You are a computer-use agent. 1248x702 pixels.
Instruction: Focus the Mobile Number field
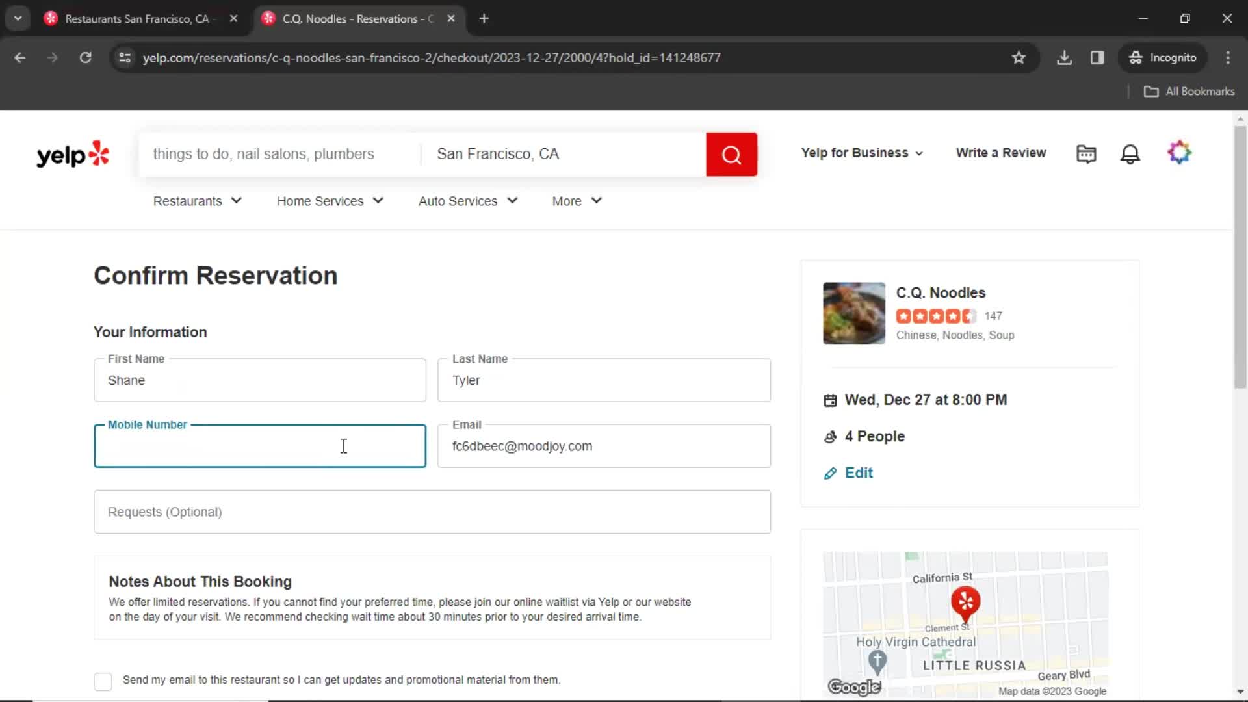pyautogui.click(x=260, y=446)
